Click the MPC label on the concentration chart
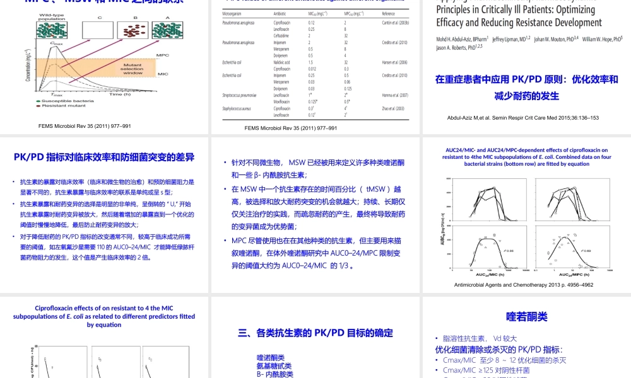This screenshot has height=378, width=631. click(162, 55)
